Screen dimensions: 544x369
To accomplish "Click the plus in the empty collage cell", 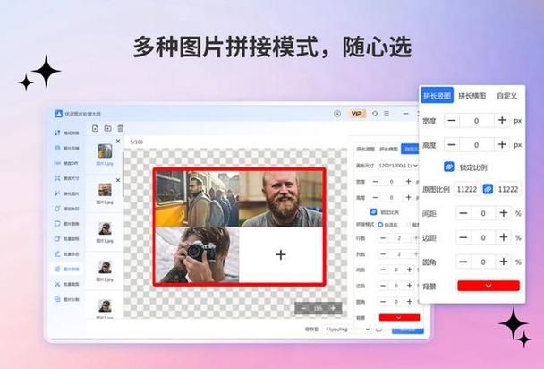I will pos(281,254).
